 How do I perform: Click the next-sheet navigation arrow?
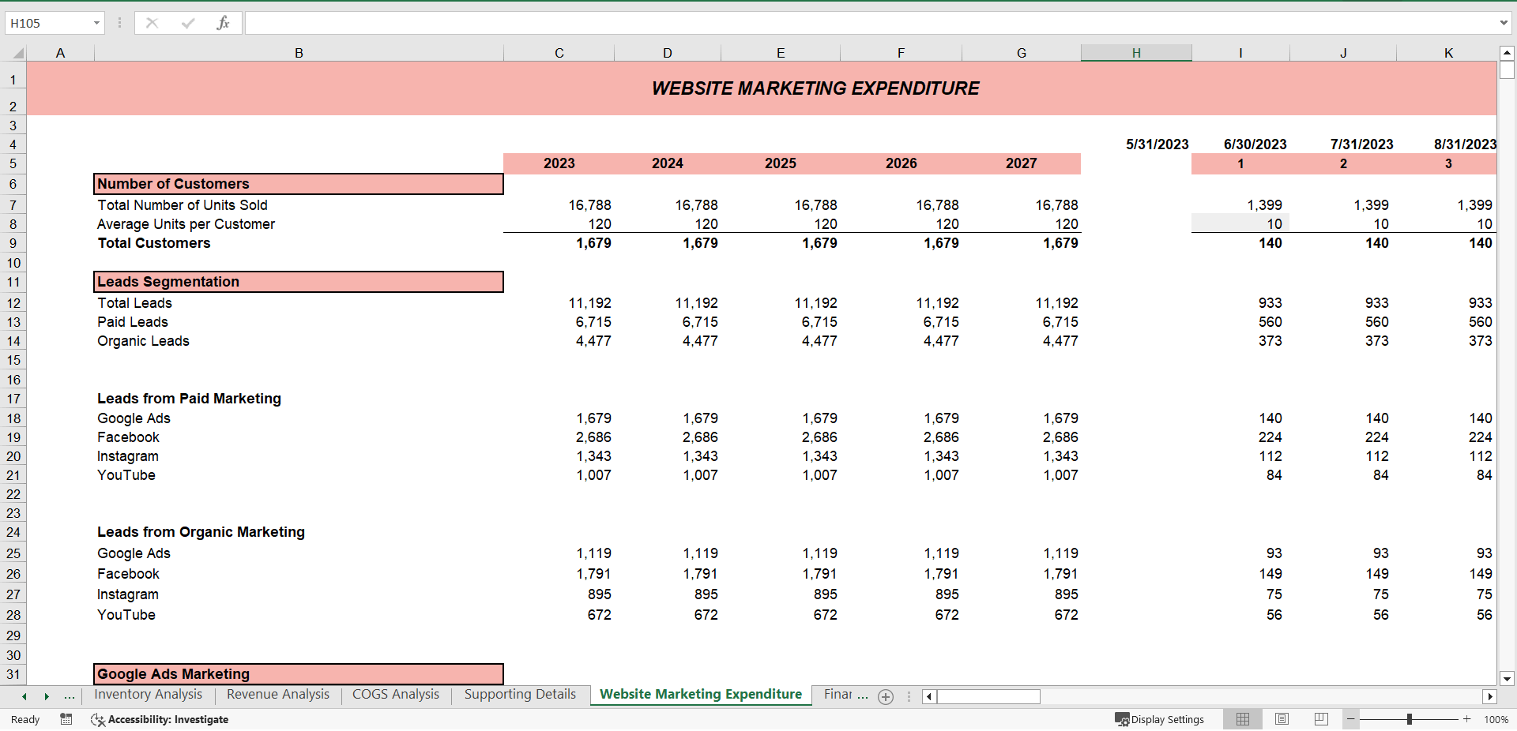coord(47,696)
